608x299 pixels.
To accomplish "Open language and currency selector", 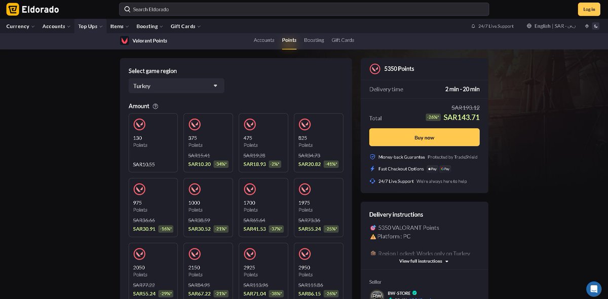I will [x=551, y=26].
